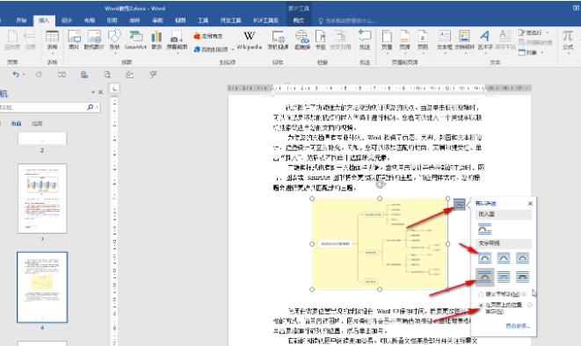Click the Signature Line button

coord(531,32)
